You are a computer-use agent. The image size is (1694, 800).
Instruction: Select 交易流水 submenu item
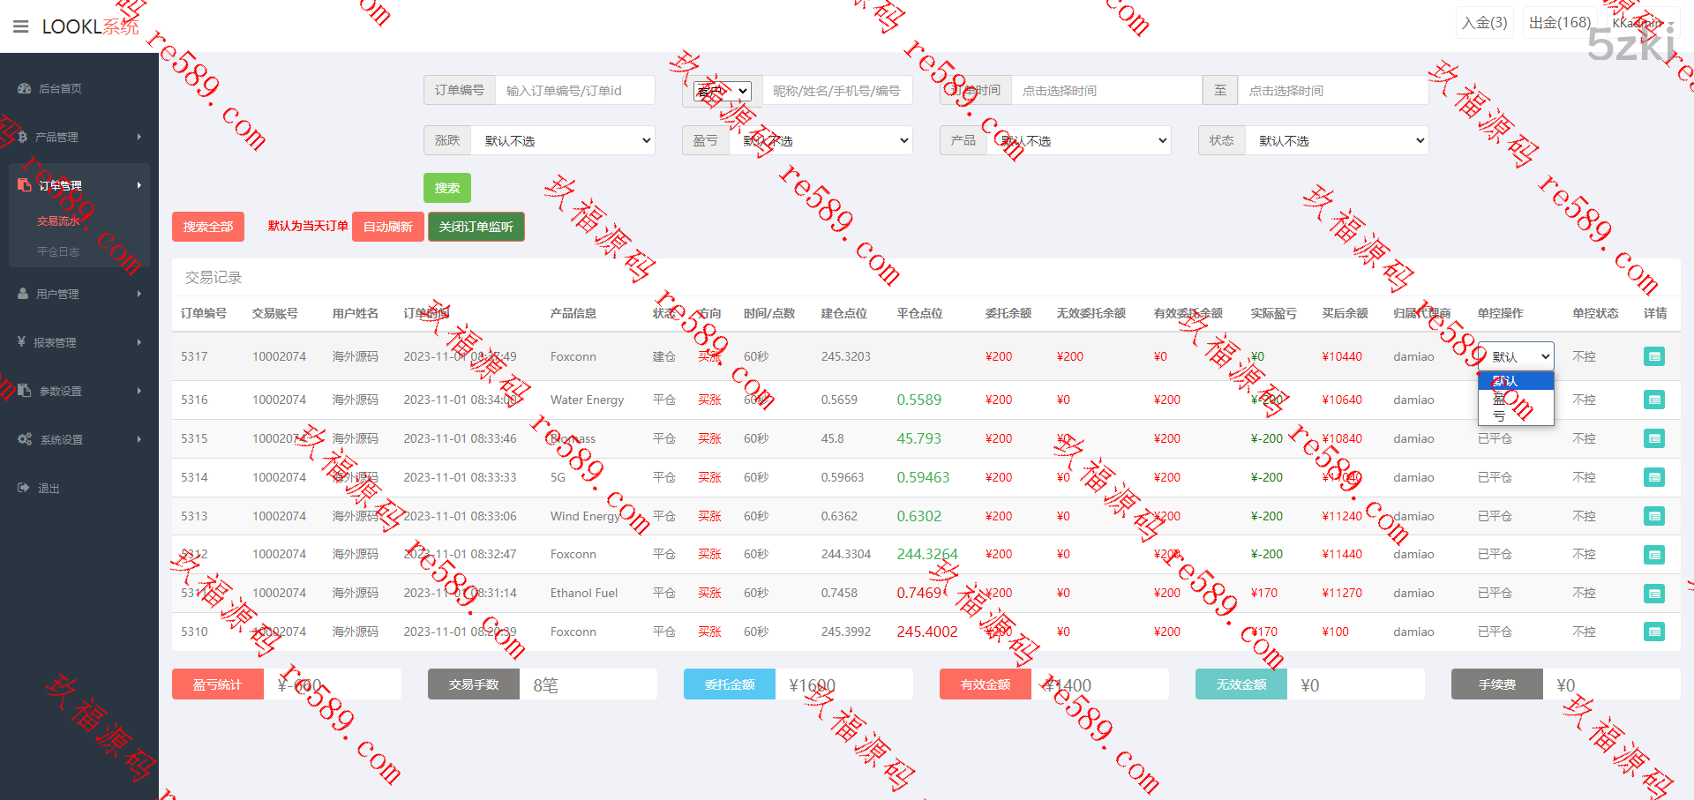[58, 221]
